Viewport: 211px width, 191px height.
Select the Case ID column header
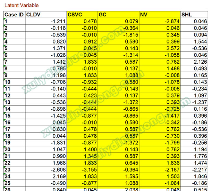tap(14, 15)
